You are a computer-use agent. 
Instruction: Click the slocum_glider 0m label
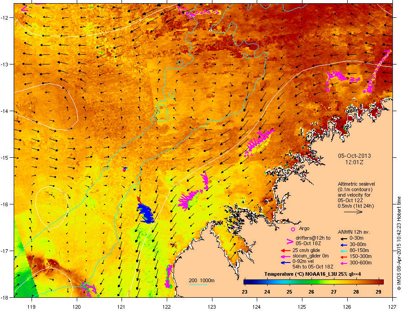coord(311,256)
